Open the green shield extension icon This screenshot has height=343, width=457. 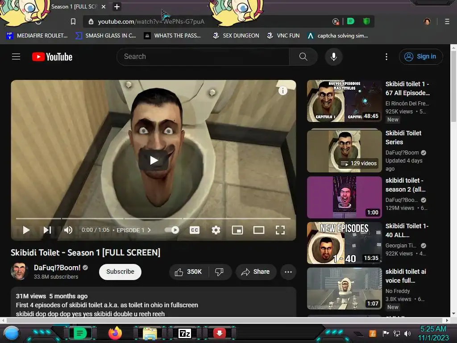[366, 21]
